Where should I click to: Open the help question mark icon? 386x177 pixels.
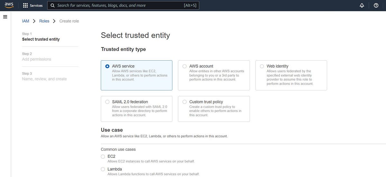click(x=376, y=5)
